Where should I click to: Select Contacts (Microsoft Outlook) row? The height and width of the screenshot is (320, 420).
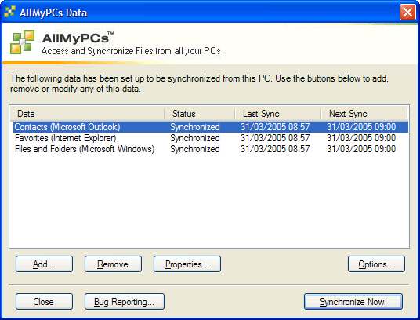coord(211,127)
